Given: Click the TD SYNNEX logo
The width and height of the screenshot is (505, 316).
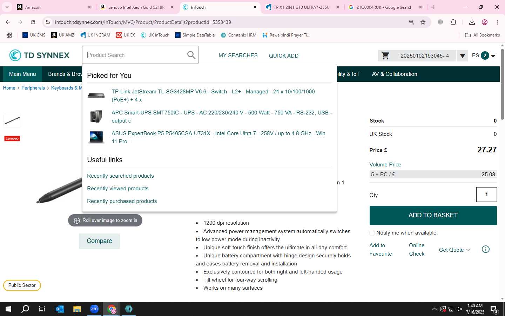Looking at the screenshot, I should click(x=39, y=55).
